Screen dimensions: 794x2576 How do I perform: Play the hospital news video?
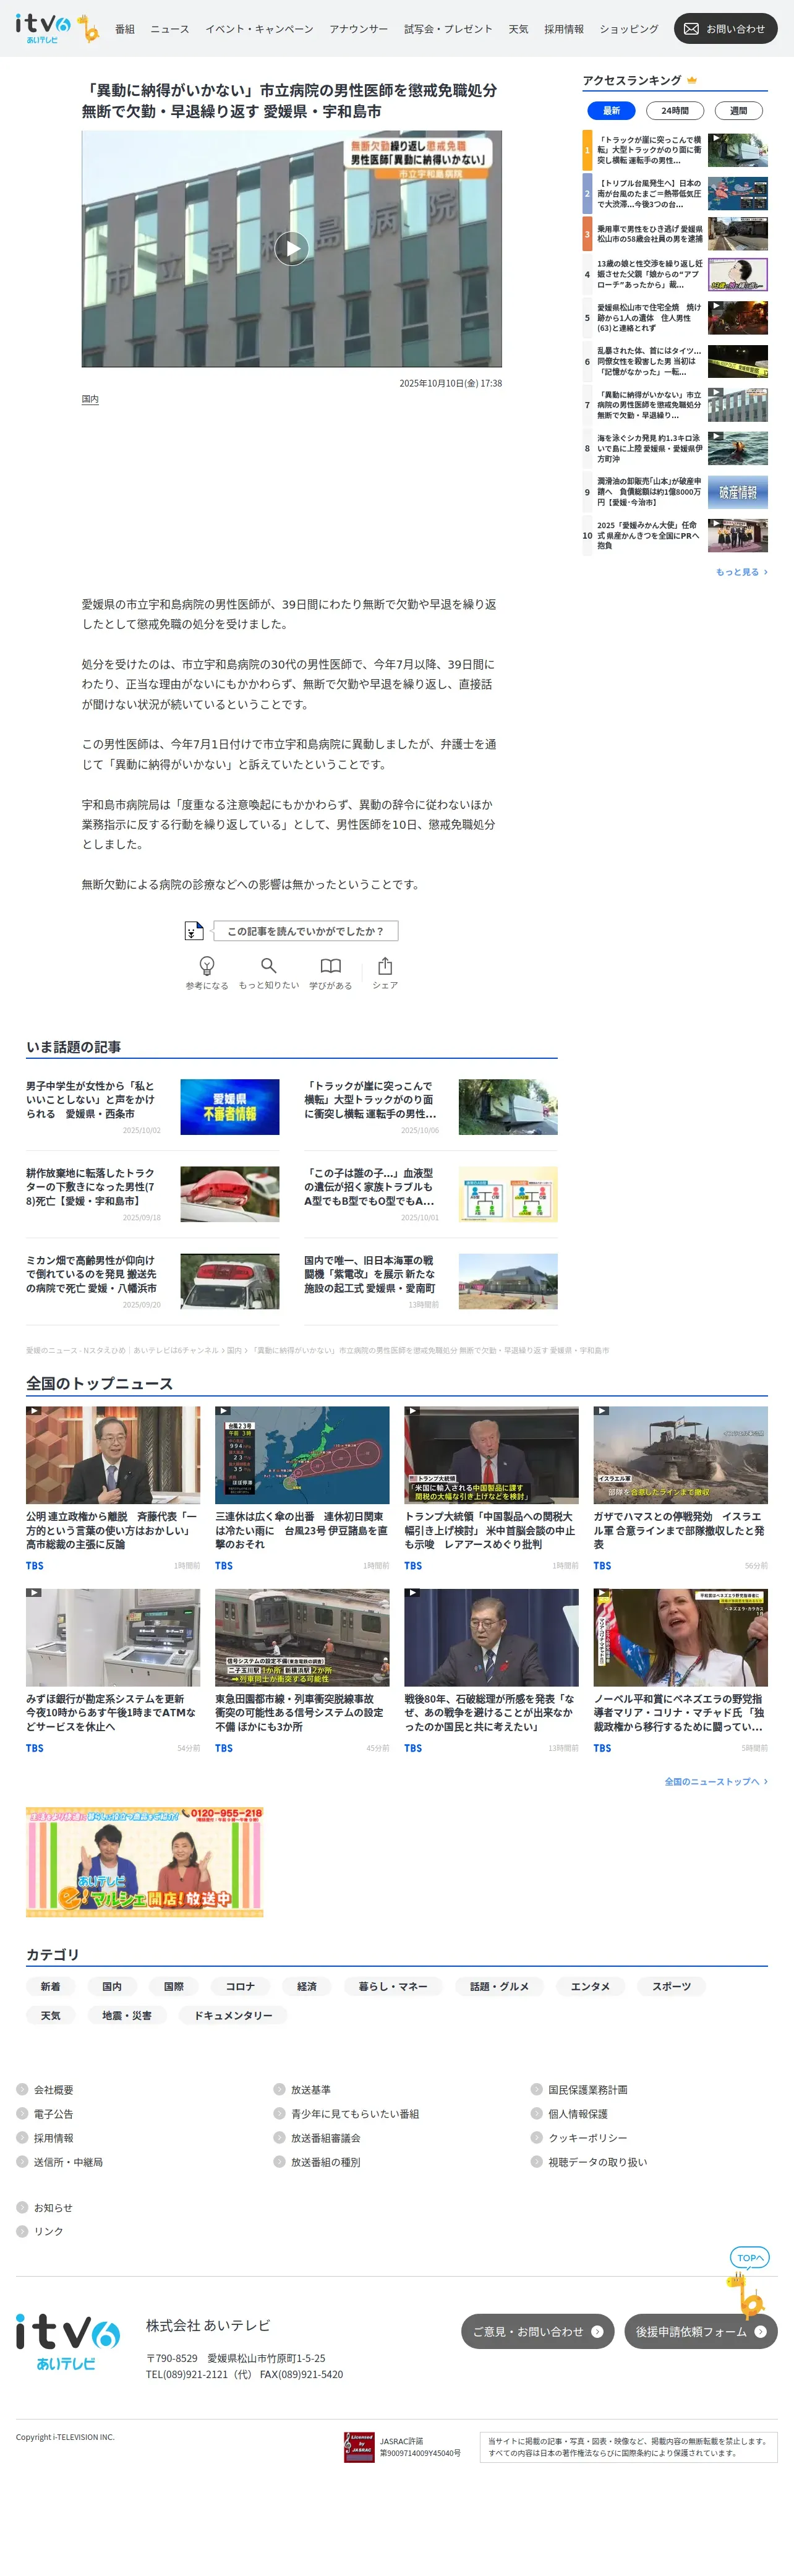click(x=291, y=248)
